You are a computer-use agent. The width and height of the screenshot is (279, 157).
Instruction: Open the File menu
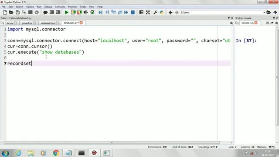click(3, 7)
